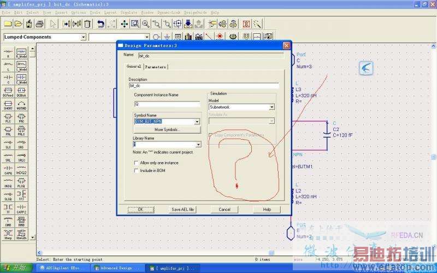The image size is (437, 273).
Task: Click the Insert Wire diagonal line icon
Action: [209, 37]
